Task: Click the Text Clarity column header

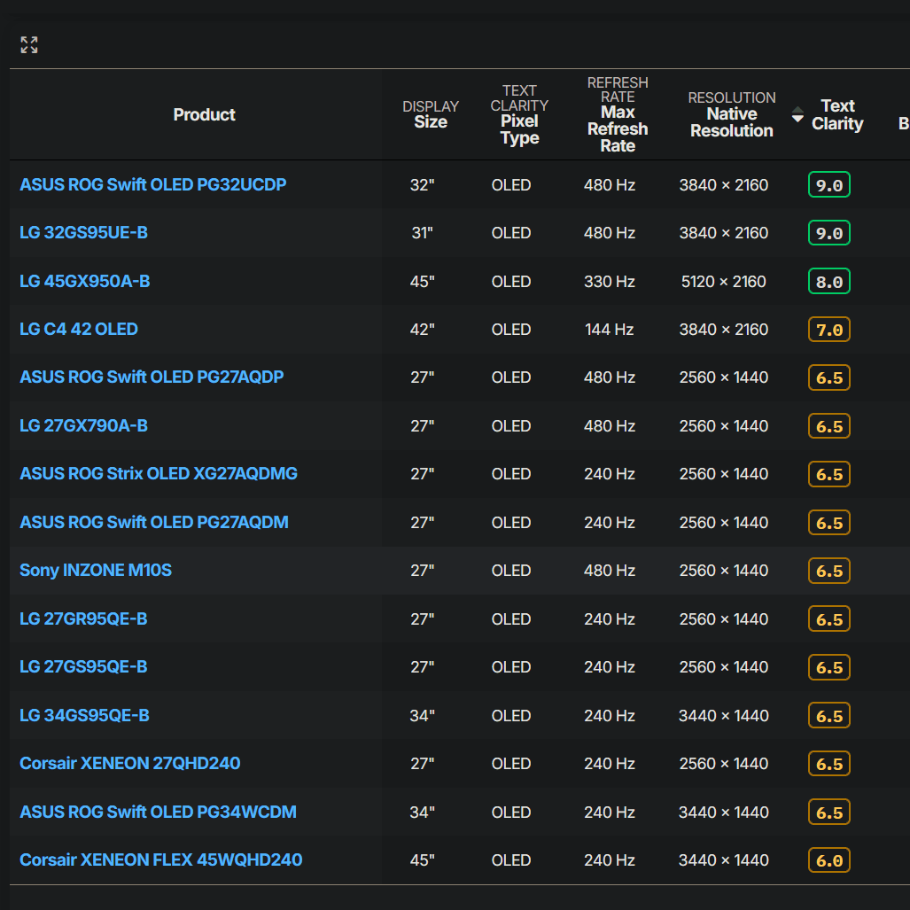Action: click(x=837, y=114)
